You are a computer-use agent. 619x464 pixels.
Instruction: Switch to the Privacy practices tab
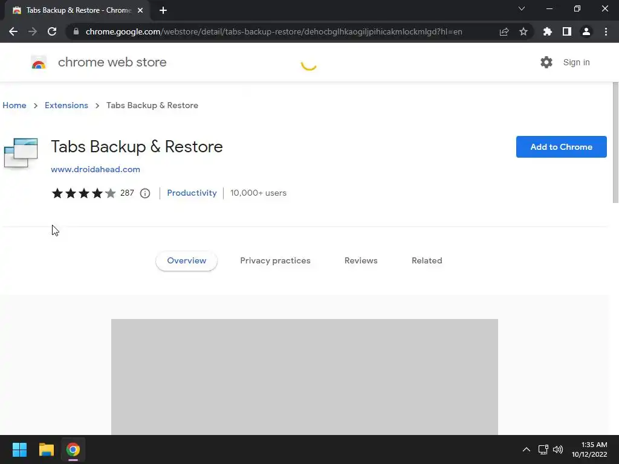pyautogui.click(x=275, y=260)
